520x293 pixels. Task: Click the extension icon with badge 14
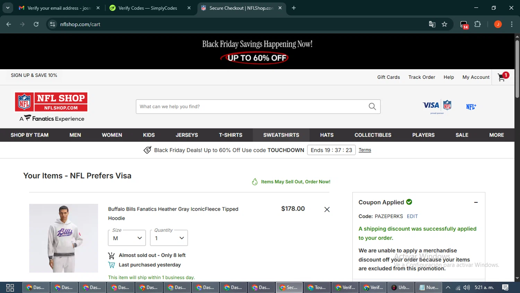click(464, 25)
